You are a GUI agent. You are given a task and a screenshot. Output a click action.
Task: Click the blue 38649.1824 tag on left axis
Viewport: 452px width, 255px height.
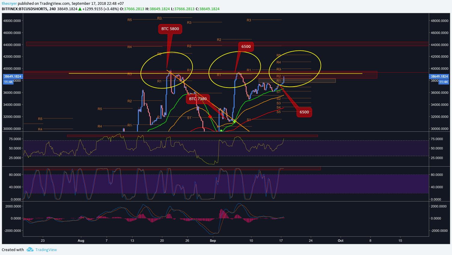point(13,76)
